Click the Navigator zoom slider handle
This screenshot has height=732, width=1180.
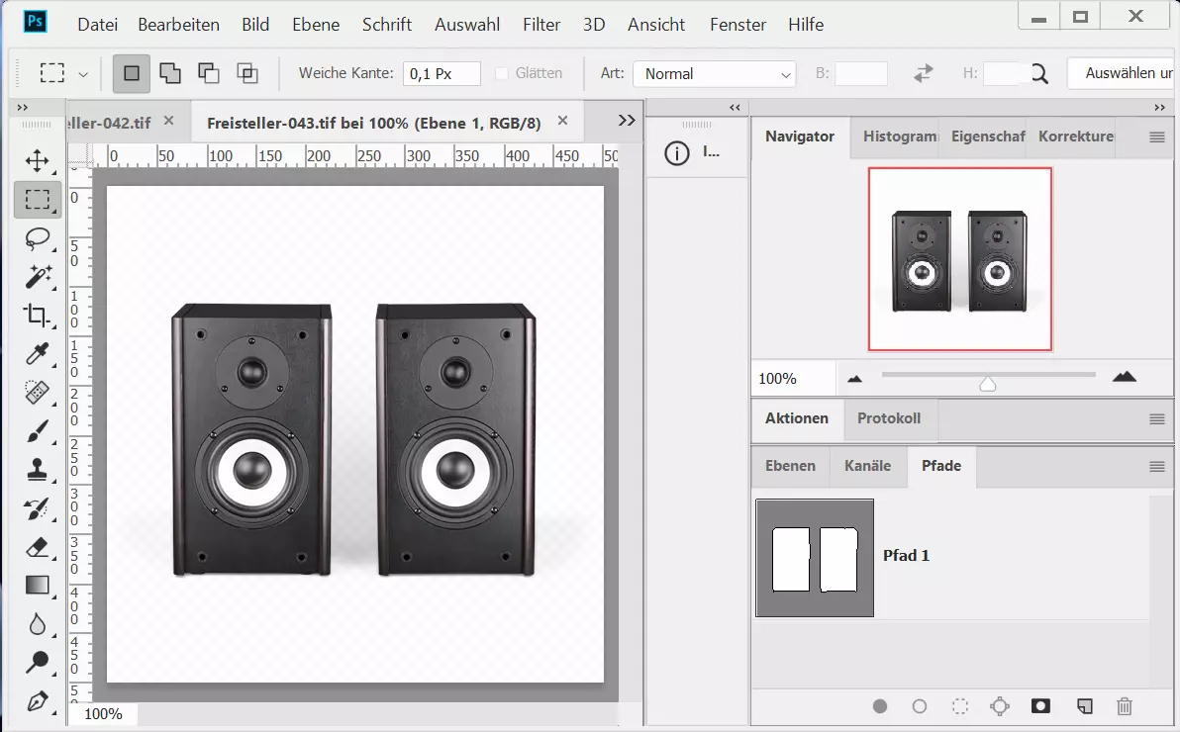pyautogui.click(x=987, y=384)
